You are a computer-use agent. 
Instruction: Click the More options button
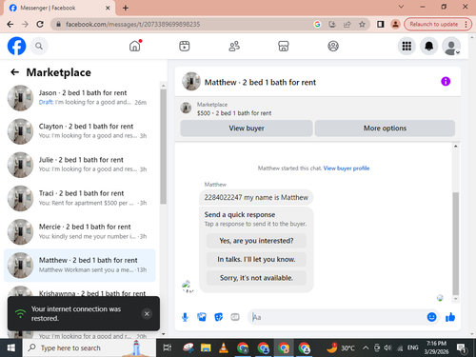[x=385, y=129]
